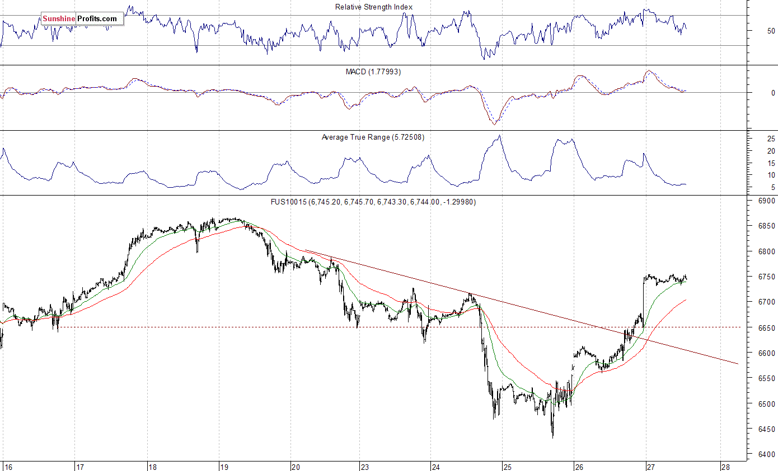
Task: Click the date label 27 on the time axis
Action: click(x=650, y=467)
